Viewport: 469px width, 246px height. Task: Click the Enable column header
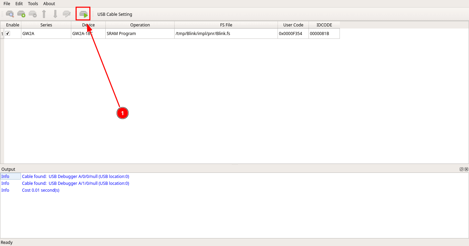(13, 25)
